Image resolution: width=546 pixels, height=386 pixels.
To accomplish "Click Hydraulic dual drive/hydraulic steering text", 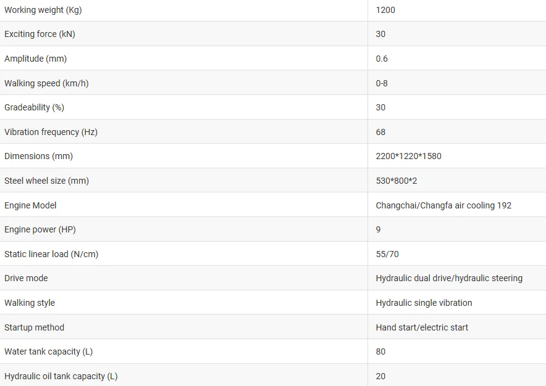I will point(449,278).
